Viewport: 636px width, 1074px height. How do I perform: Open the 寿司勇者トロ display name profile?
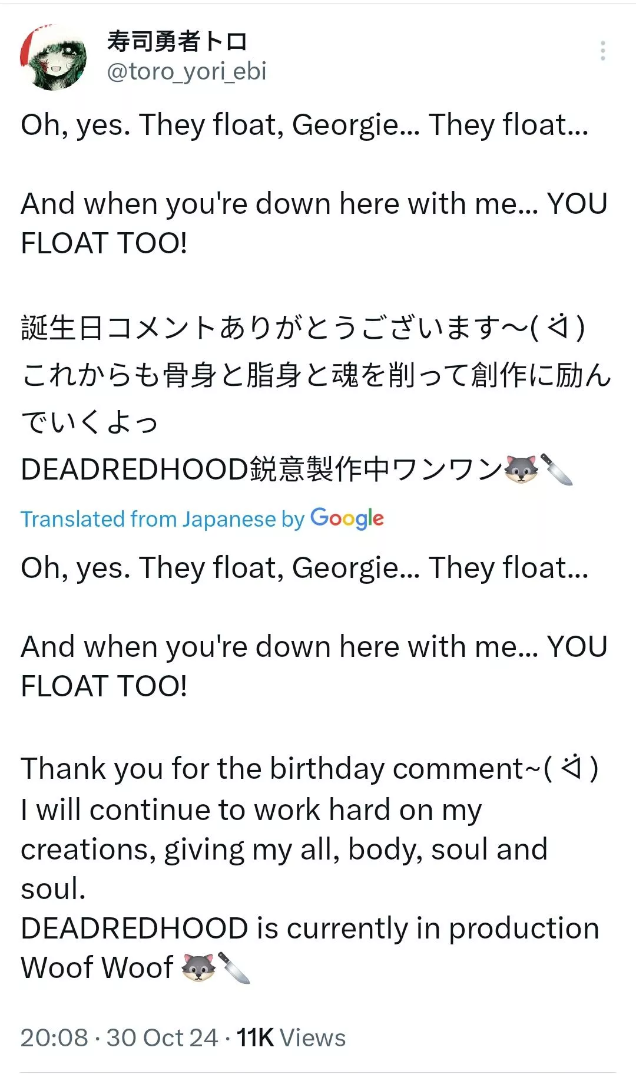coord(177,41)
